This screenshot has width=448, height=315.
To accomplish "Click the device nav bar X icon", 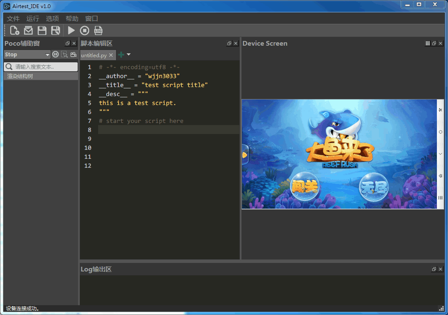I will 440,110.
